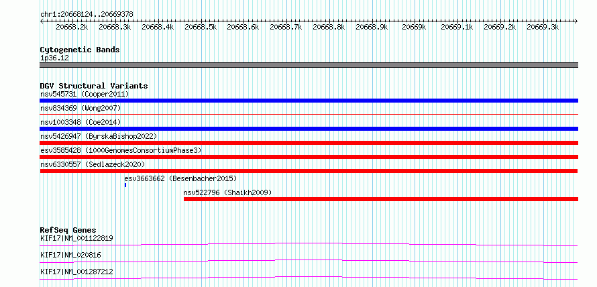Click the DGV Structural Variants track heading

click(x=94, y=86)
